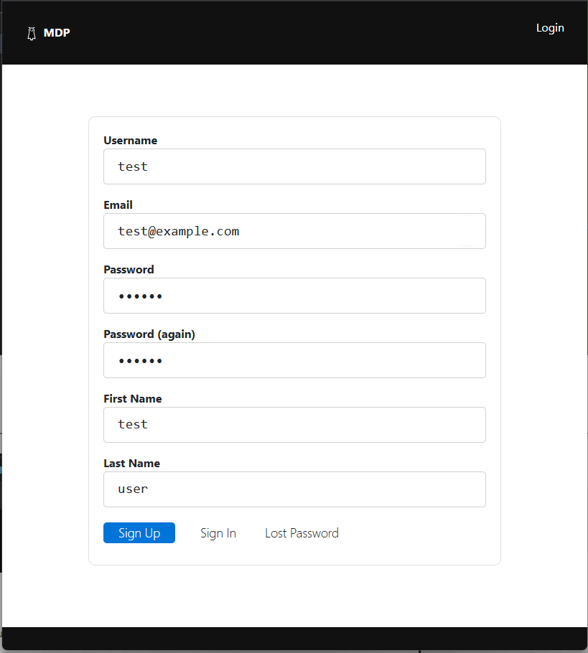Focus the Last Name field containing 'user'
The image size is (588, 653).
294,489
